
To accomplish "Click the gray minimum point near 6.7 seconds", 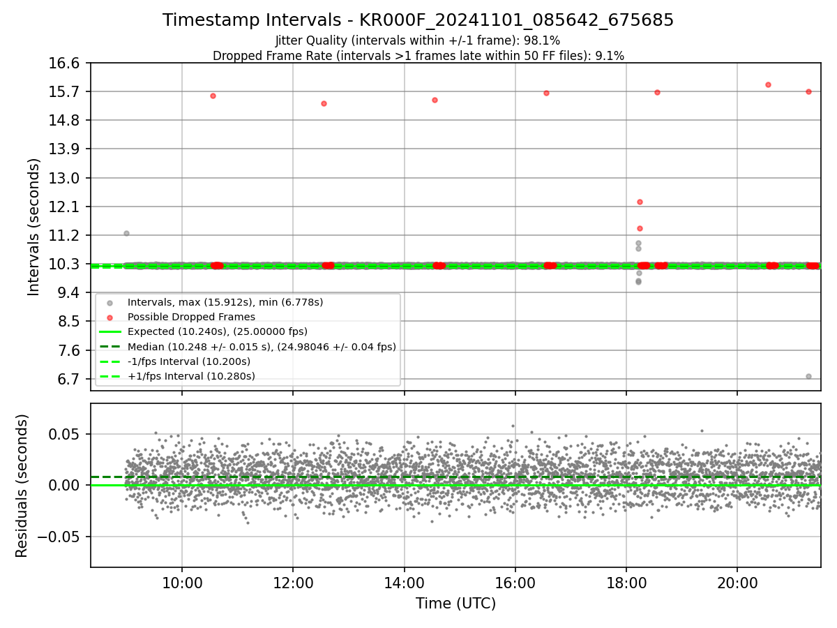I will click(x=808, y=376).
